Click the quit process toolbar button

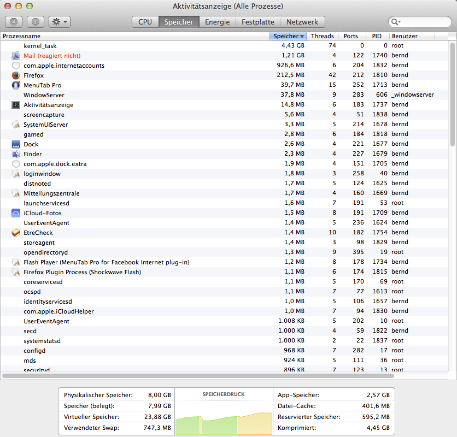14,22
